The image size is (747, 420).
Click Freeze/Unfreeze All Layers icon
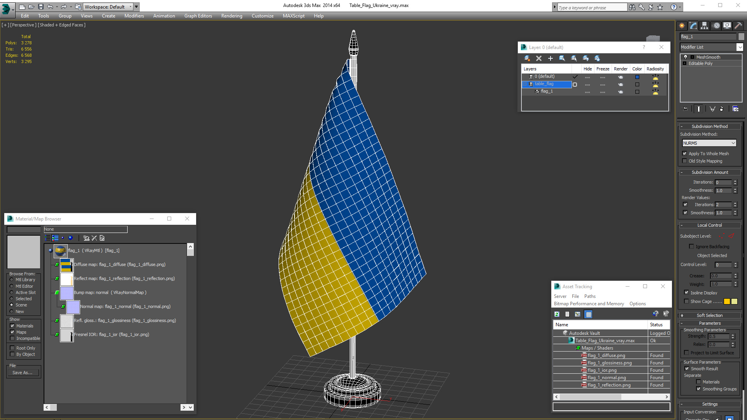[x=597, y=58]
